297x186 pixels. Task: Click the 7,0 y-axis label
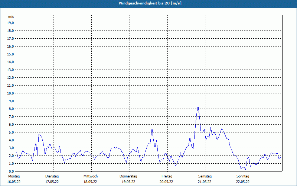pyautogui.click(x=11, y=116)
